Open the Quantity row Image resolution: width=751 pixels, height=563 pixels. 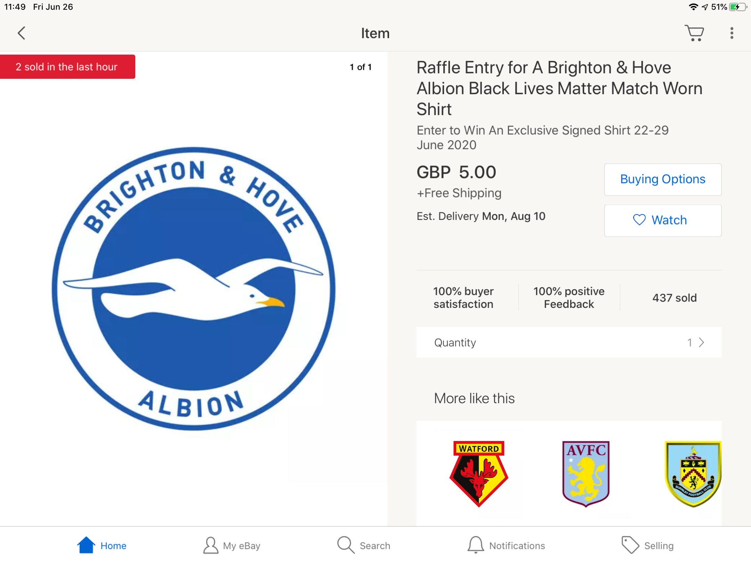[x=569, y=343]
